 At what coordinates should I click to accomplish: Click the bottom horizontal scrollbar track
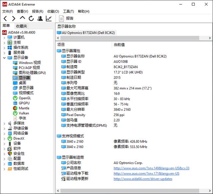pyautogui.click(x=130, y=191)
